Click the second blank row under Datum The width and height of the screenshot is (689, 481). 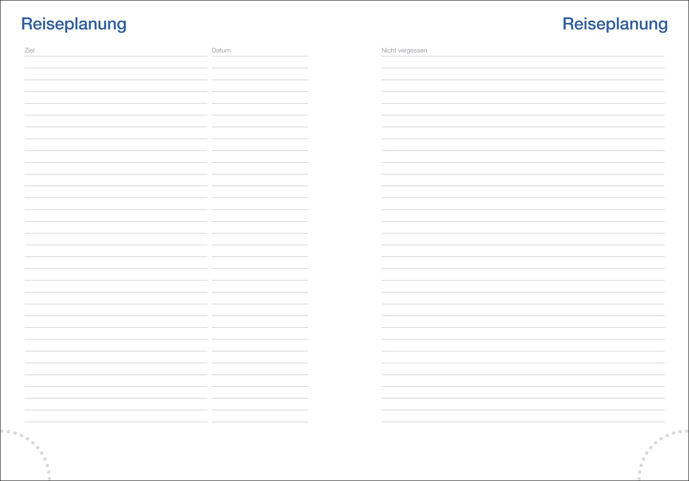[x=259, y=75]
